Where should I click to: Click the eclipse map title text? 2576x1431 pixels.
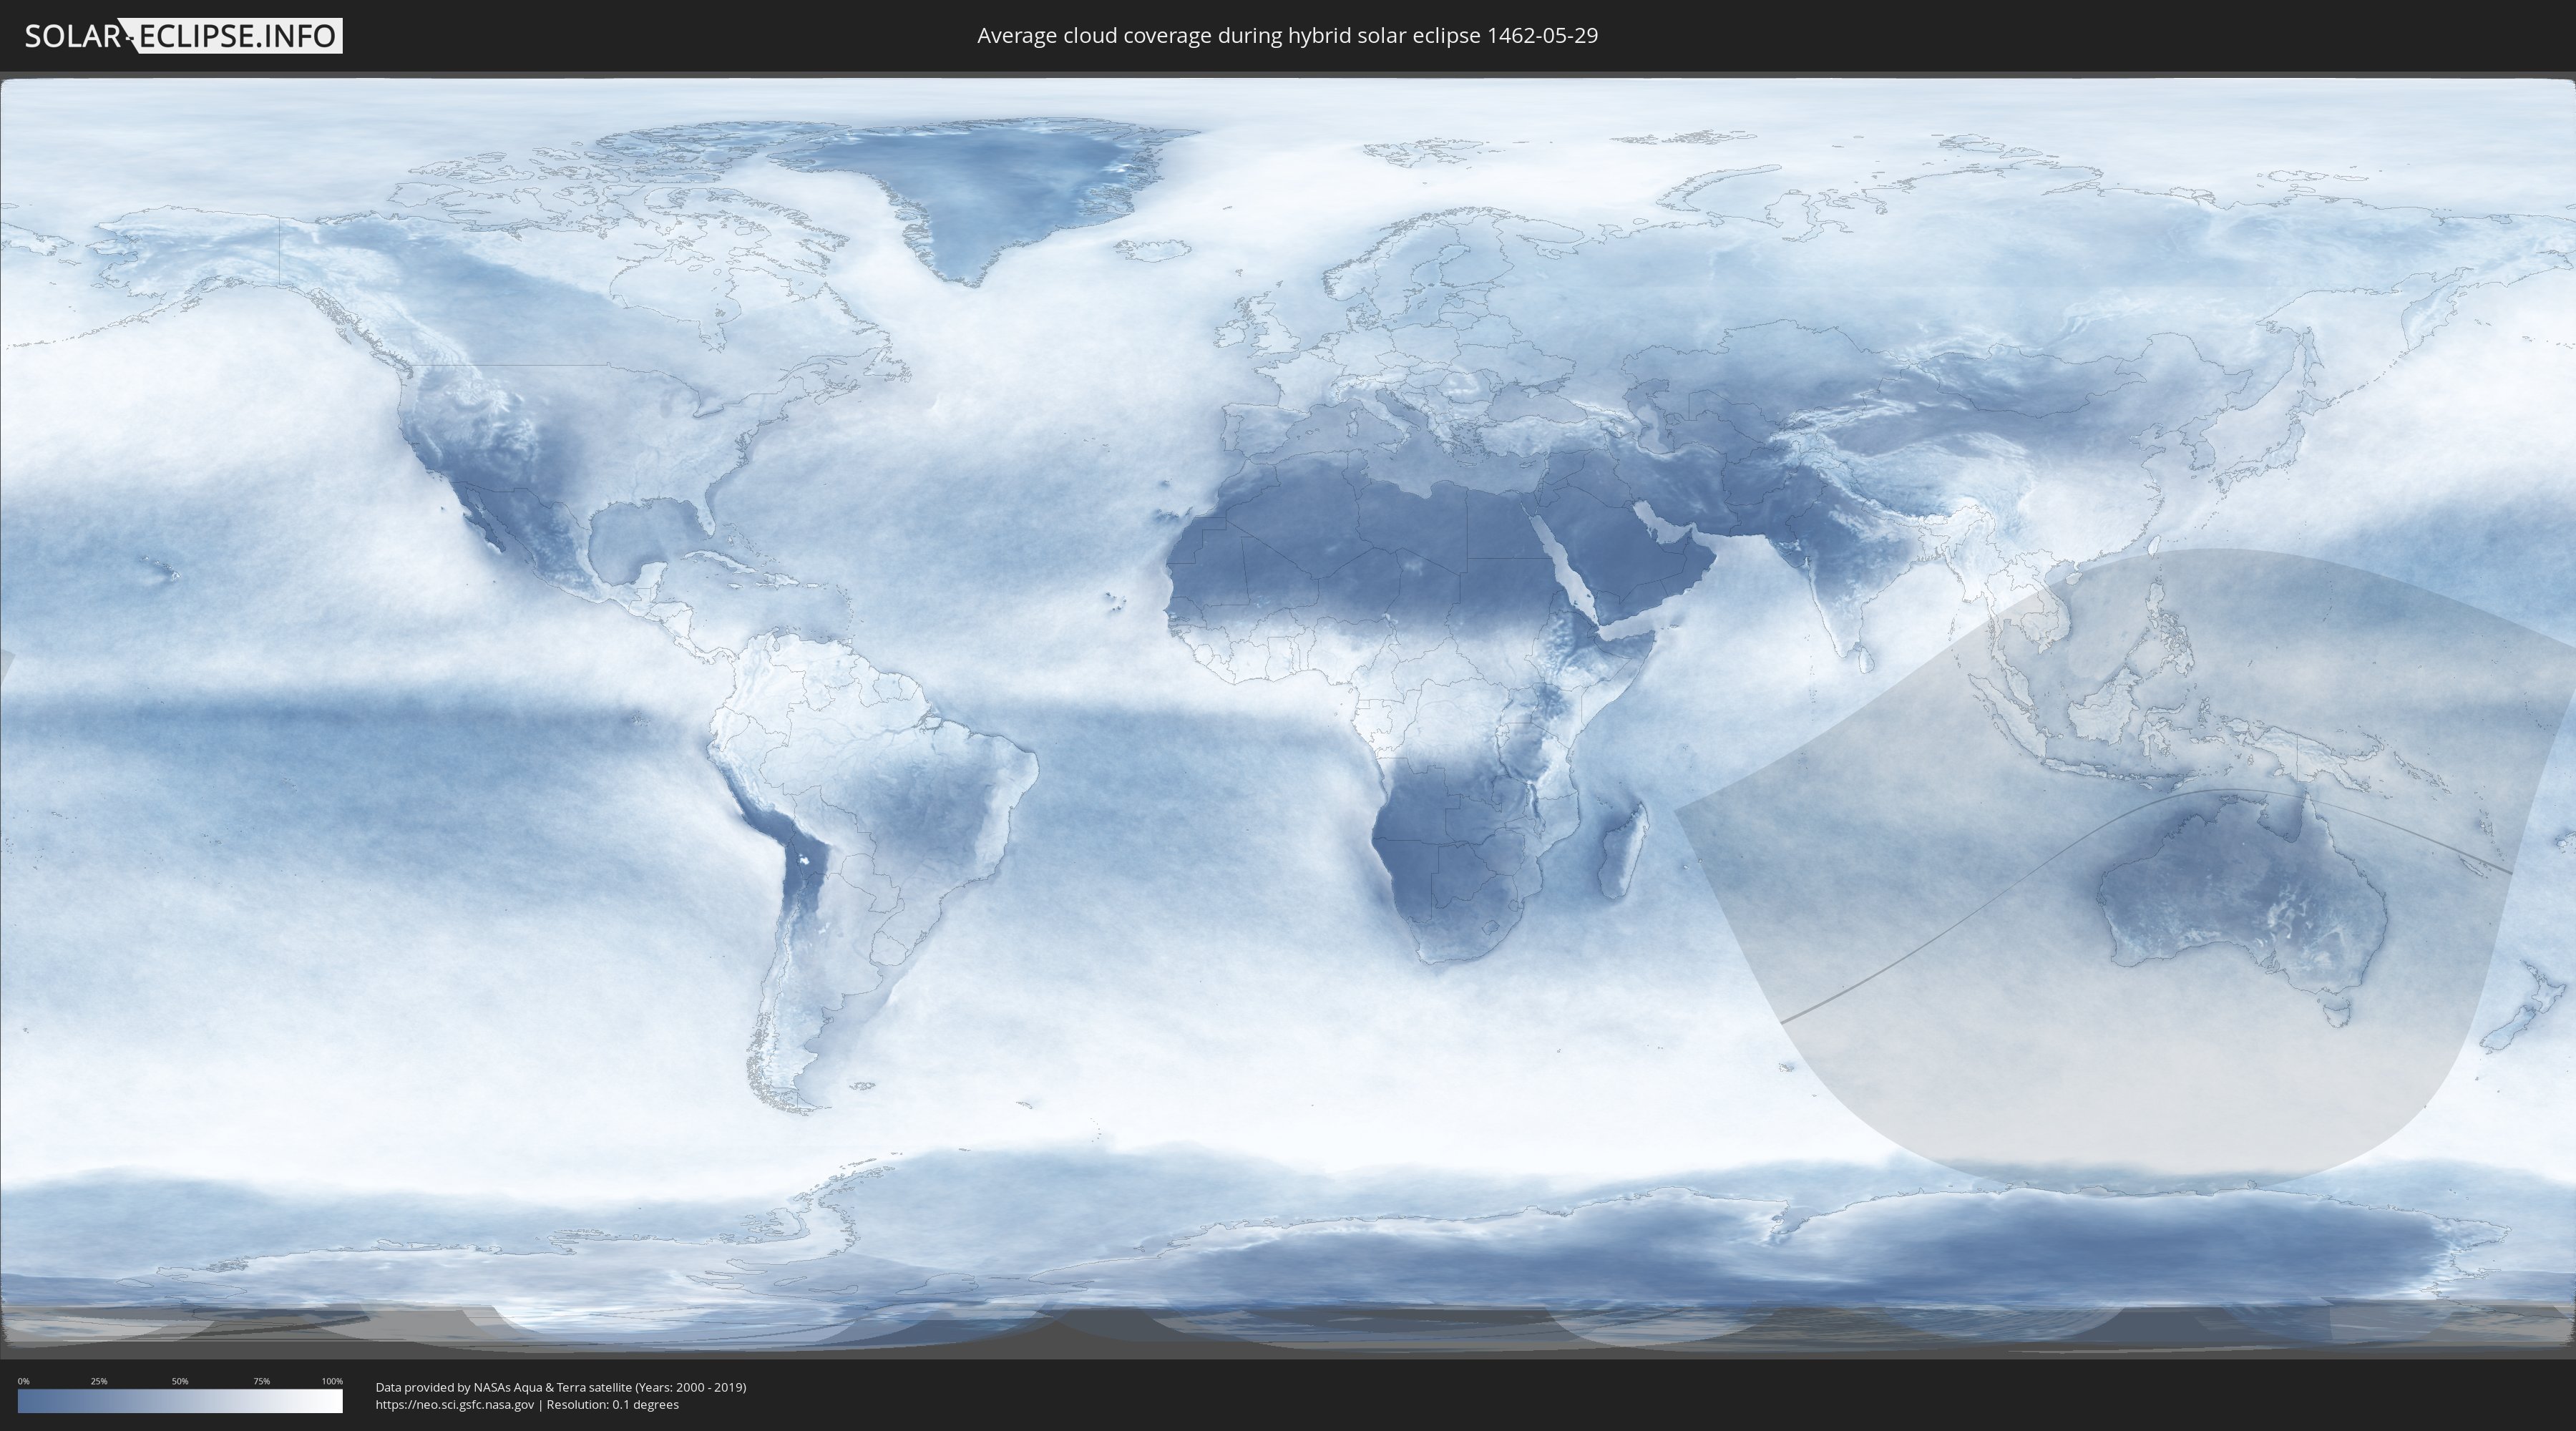click(x=1287, y=36)
